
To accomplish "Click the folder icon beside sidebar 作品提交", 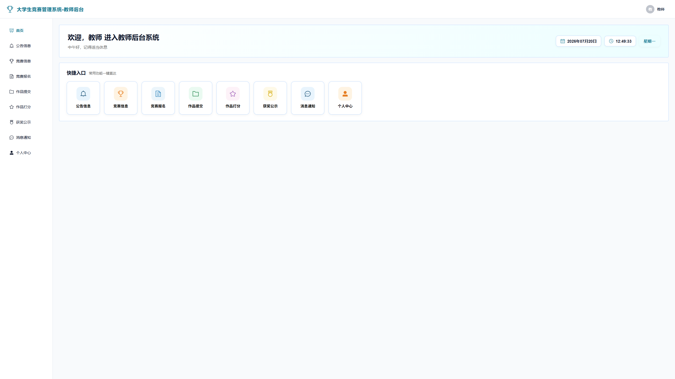I will (x=12, y=92).
